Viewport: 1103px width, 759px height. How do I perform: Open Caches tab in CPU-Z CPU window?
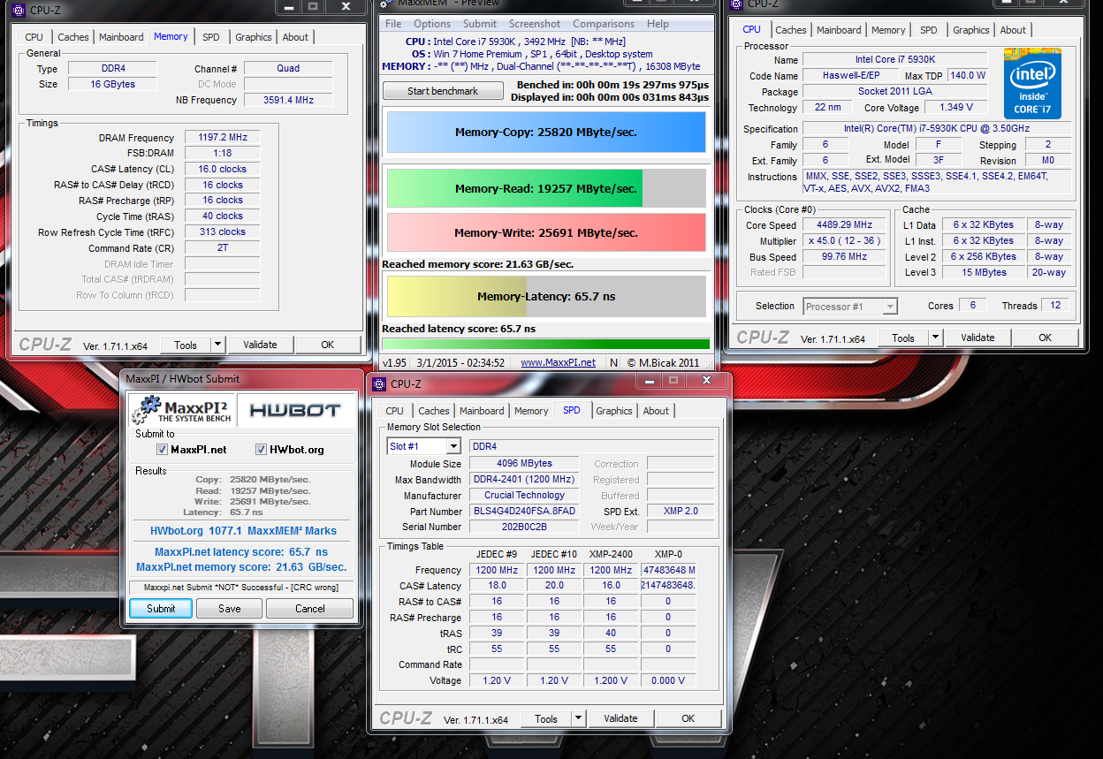pos(791,30)
